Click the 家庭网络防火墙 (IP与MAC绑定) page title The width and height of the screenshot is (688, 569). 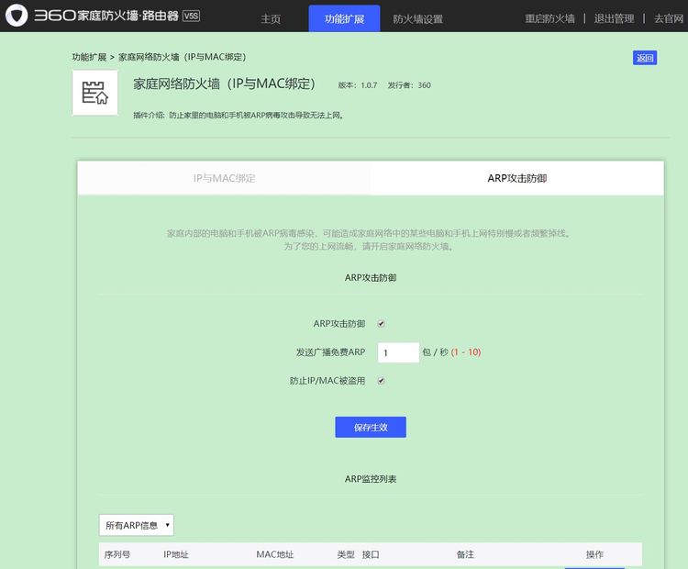224,84
